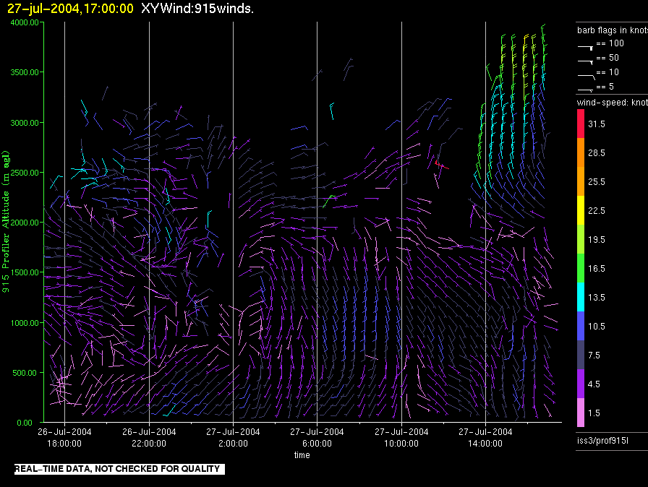Image resolution: width=648 pixels, height=487 pixels.
Task: Click the 3500.00 altitude axis label
Action: (x=25, y=72)
